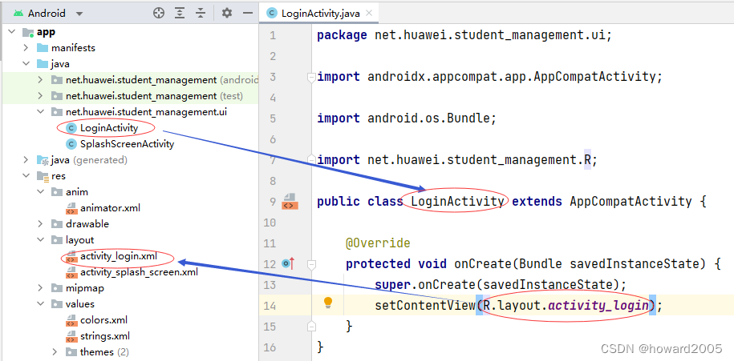Click the res folder icon
Viewport: 734px width, 361px height.
coord(43,176)
